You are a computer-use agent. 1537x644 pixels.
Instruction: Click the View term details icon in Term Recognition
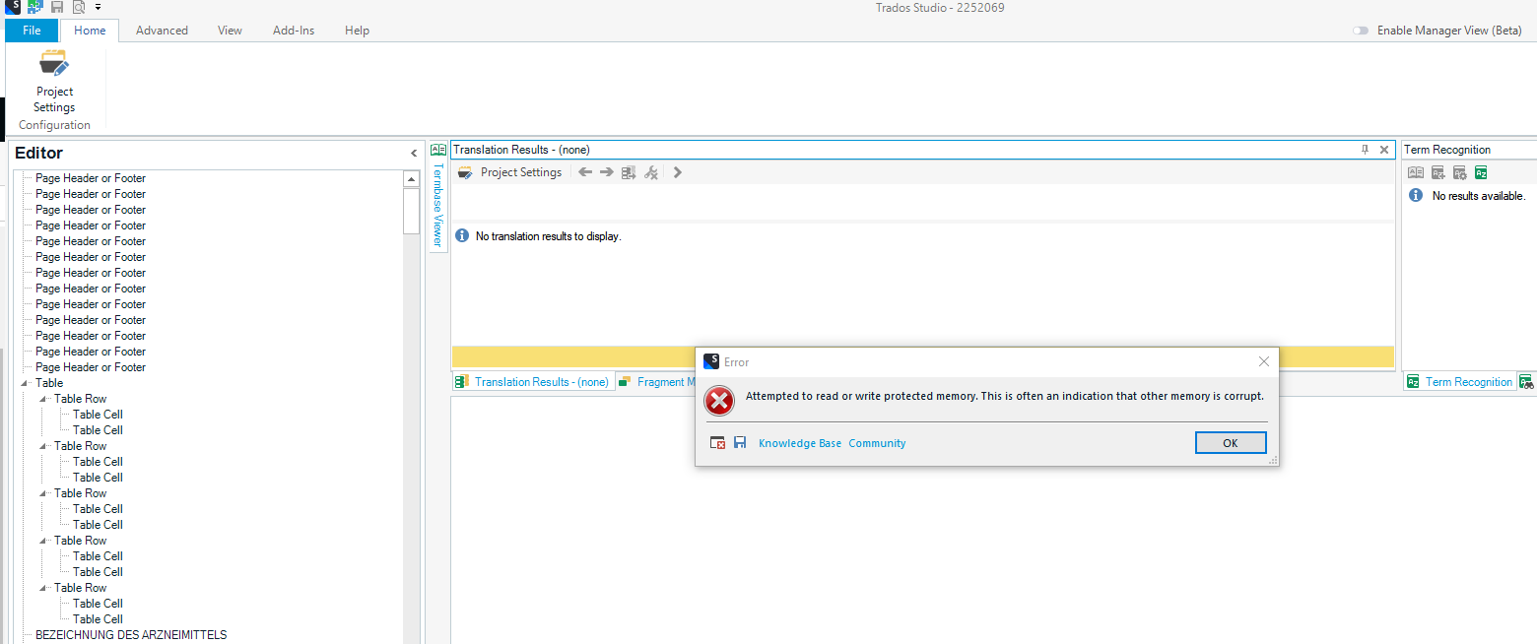(x=1415, y=172)
